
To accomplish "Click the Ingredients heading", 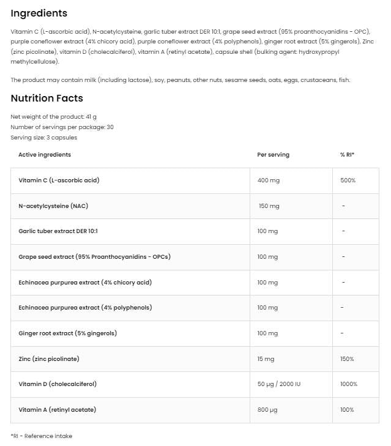I will 39,13.
